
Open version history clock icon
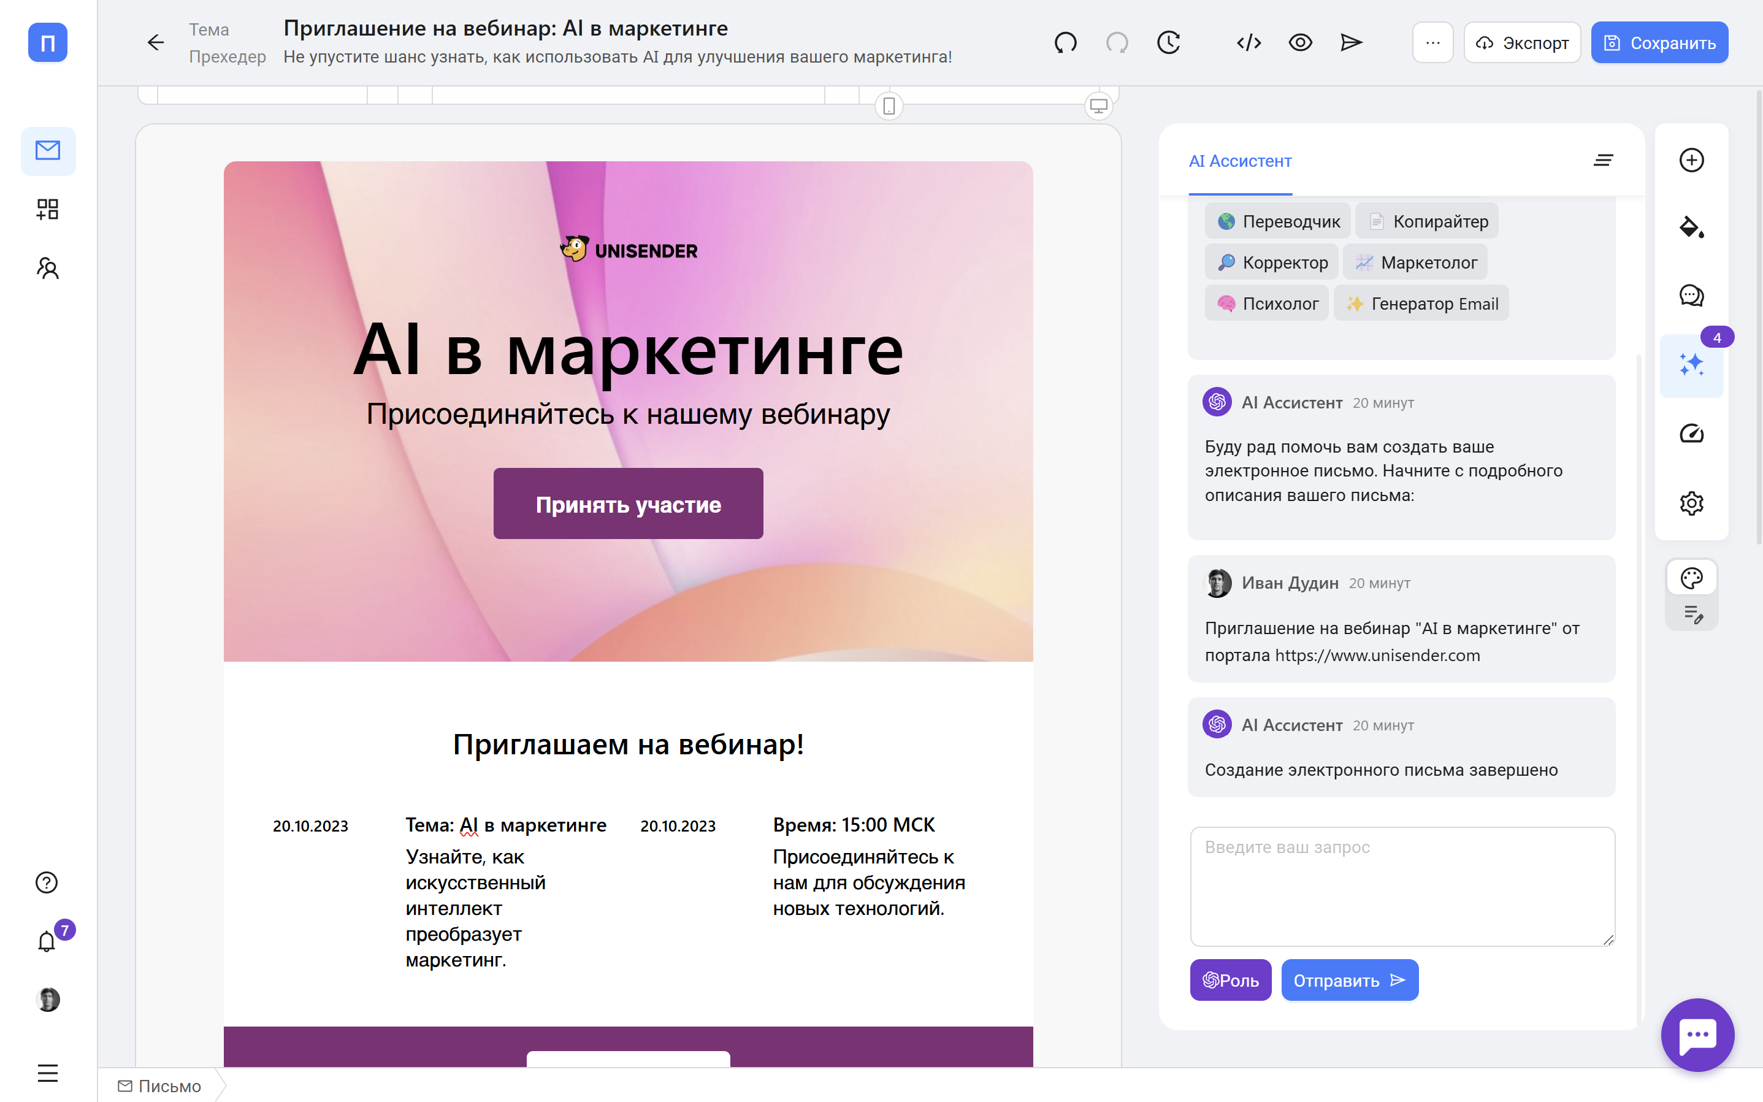[x=1168, y=42]
